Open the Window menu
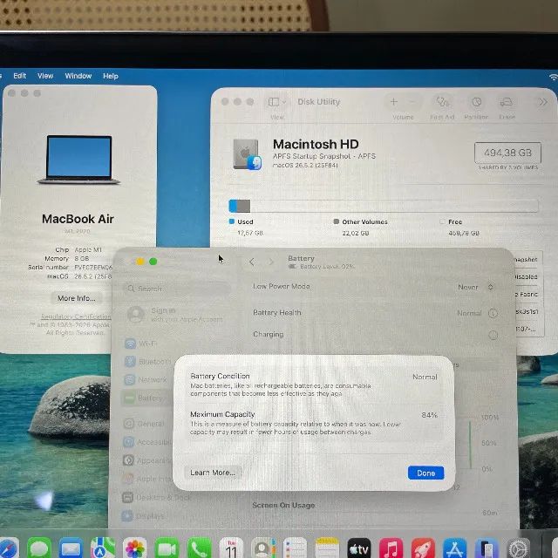This screenshot has height=558, width=558. [x=78, y=76]
